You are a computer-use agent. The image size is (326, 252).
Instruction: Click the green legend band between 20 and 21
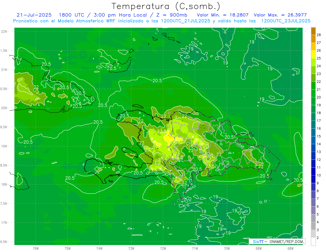coord(313,93)
